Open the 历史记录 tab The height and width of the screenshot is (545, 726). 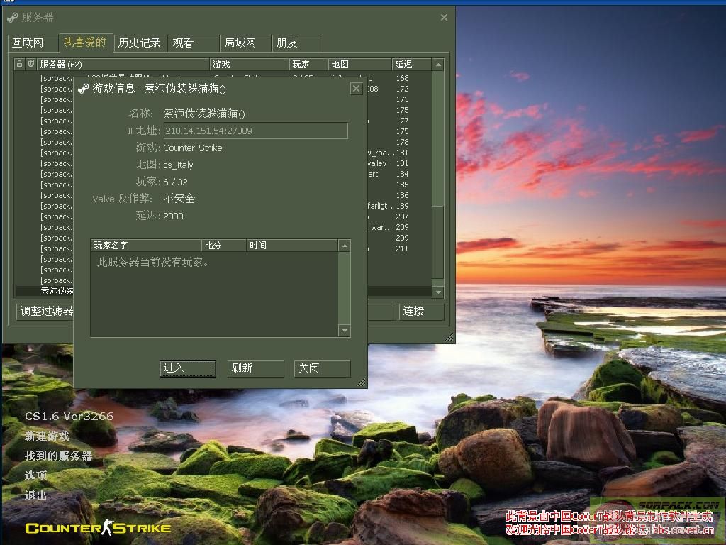click(x=140, y=43)
